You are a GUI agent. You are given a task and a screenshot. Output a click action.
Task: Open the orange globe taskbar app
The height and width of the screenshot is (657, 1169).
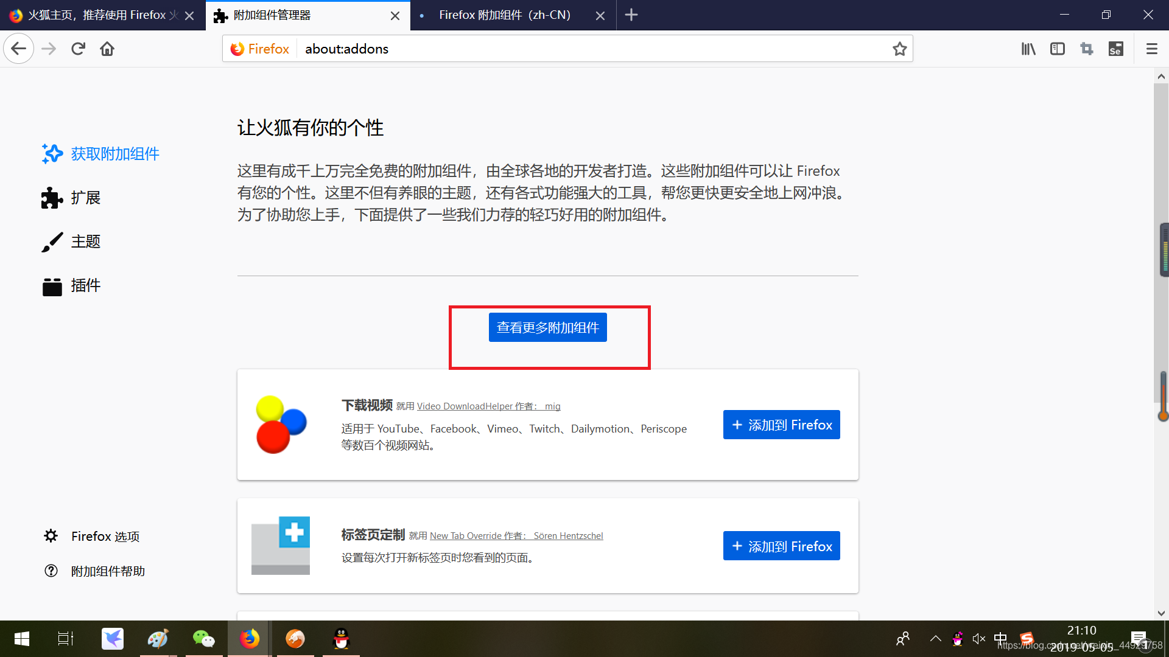(295, 639)
